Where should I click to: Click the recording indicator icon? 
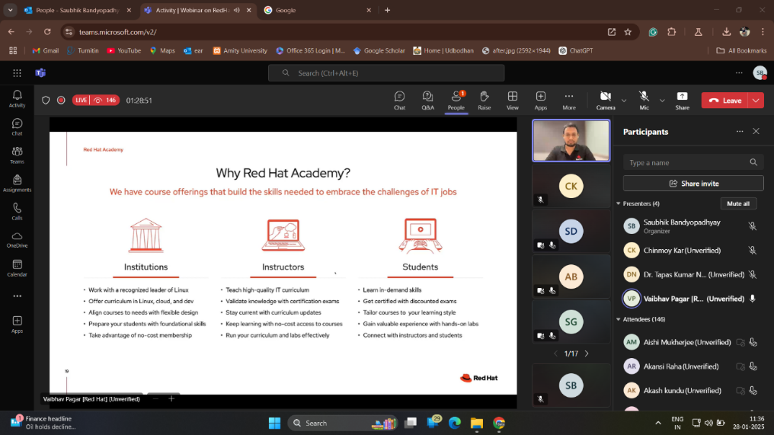click(61, 101)
